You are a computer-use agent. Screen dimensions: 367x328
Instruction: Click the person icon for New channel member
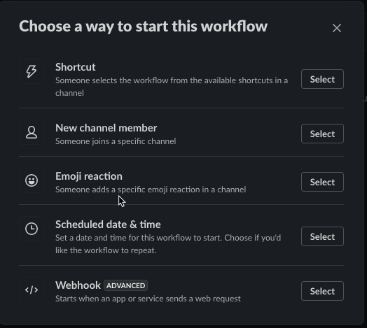point(32,132)
